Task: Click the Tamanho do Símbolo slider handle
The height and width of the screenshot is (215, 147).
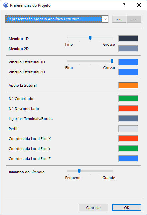Action: click(x=79, y=171)
